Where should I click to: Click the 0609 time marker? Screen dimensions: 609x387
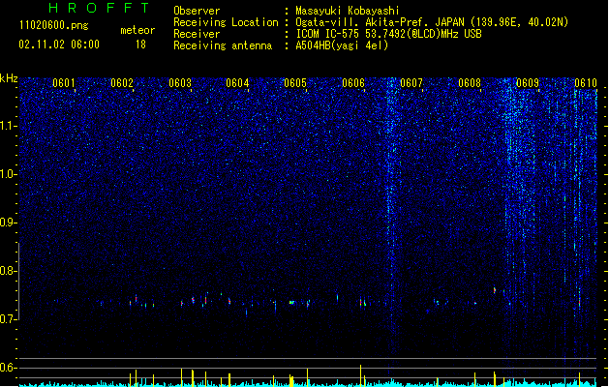[528, 83]
